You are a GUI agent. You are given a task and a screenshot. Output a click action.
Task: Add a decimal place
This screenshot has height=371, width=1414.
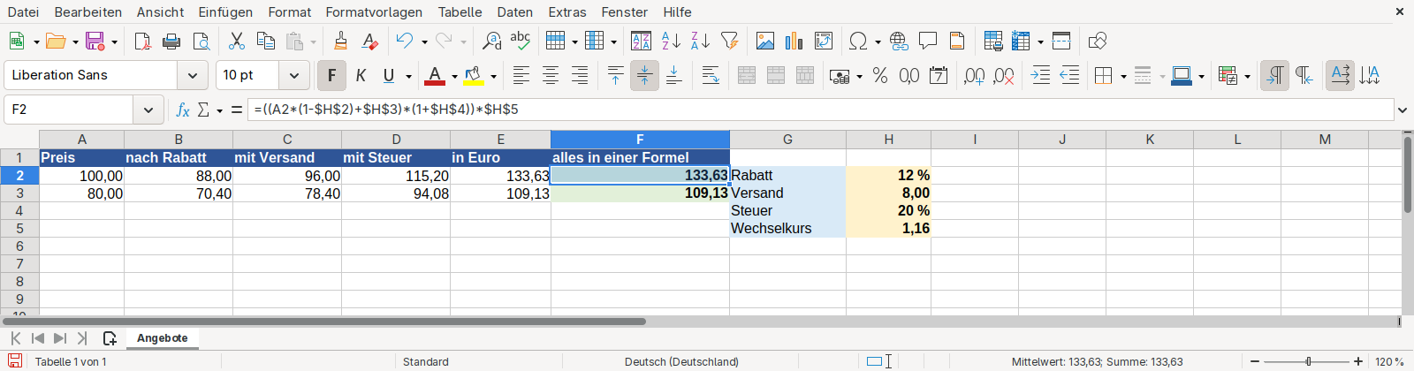(975, 76)
